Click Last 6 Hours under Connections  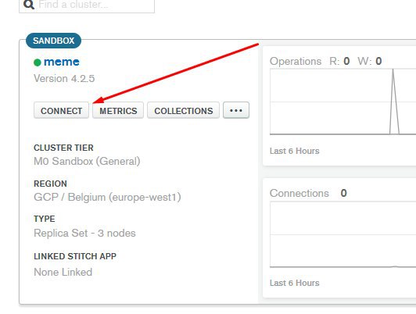coord(295,283)
